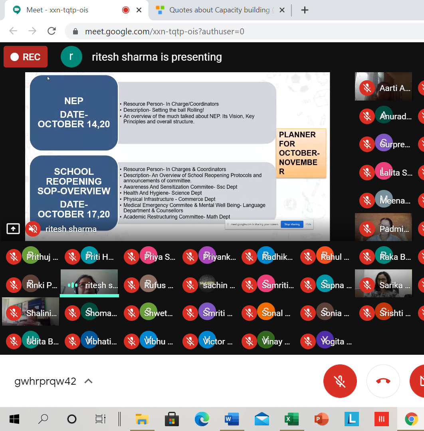
Task: Click sachin participant avatar
Action: click(207, 283)
